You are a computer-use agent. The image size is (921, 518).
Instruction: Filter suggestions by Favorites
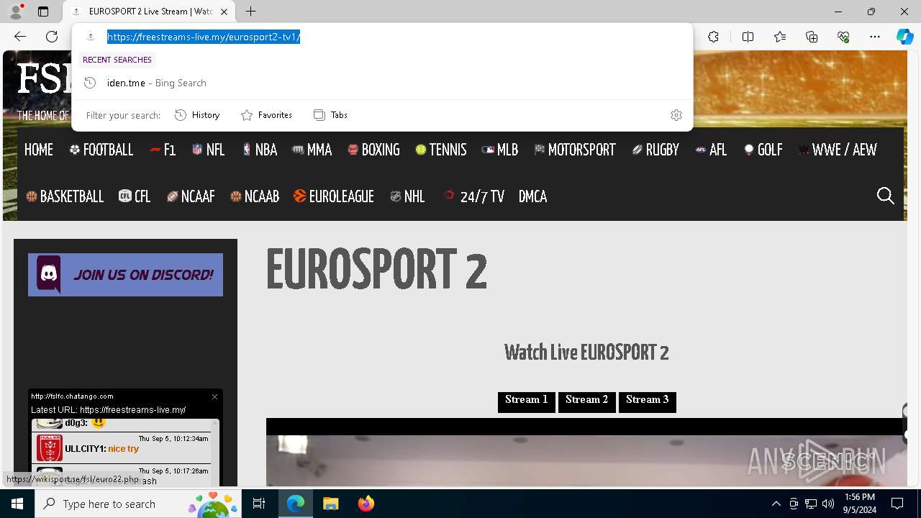266,115
